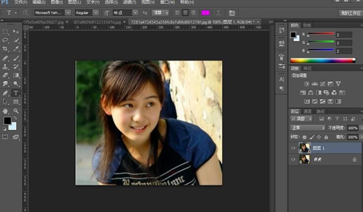Add a Curves adjustment
Screen dimensions: 363x212
323,84
